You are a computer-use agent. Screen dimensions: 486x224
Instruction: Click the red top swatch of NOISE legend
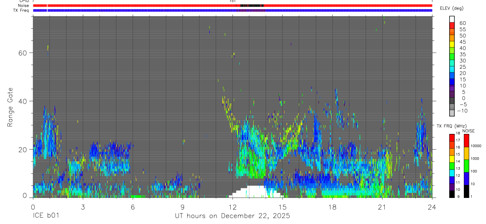[x=467, y=140]
